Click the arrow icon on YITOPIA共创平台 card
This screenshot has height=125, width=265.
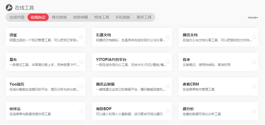pos(168,62)
